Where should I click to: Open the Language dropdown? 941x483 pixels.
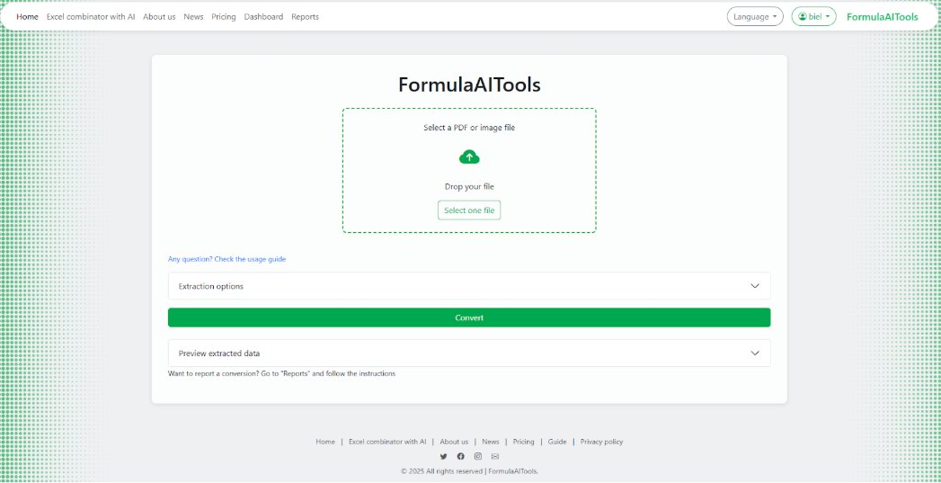pyautogui.click(x=755, y=17)
